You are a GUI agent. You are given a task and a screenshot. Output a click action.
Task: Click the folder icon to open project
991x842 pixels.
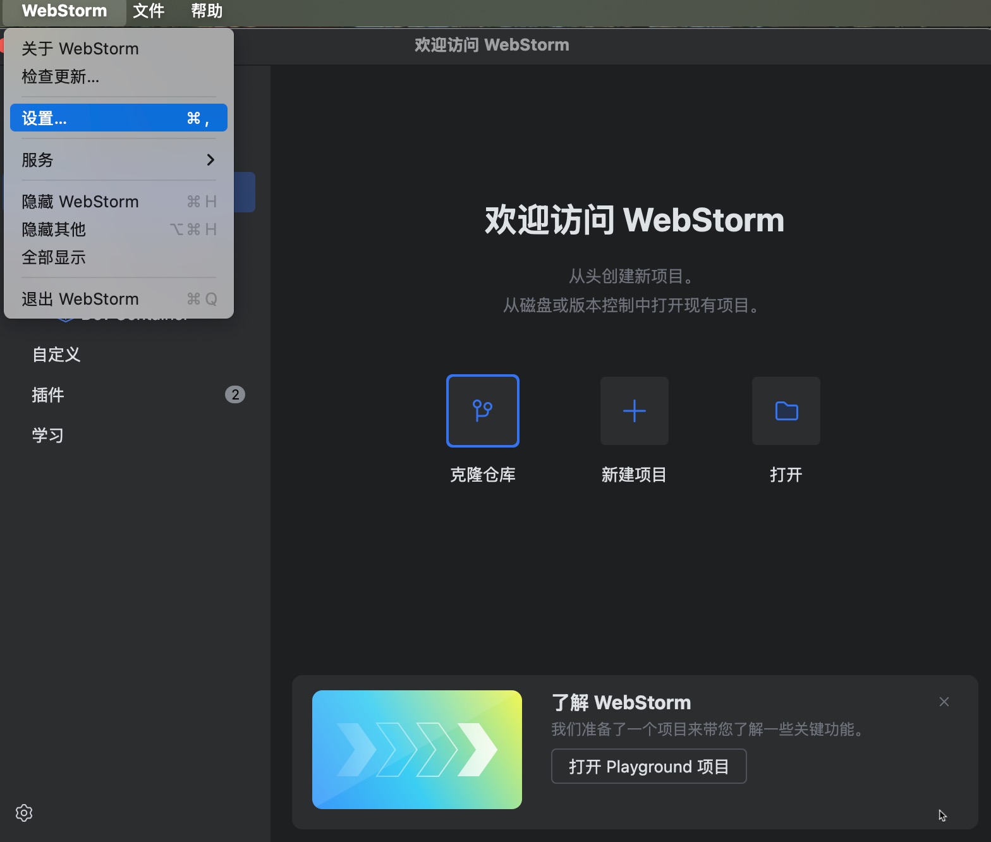tap(786, 411)
